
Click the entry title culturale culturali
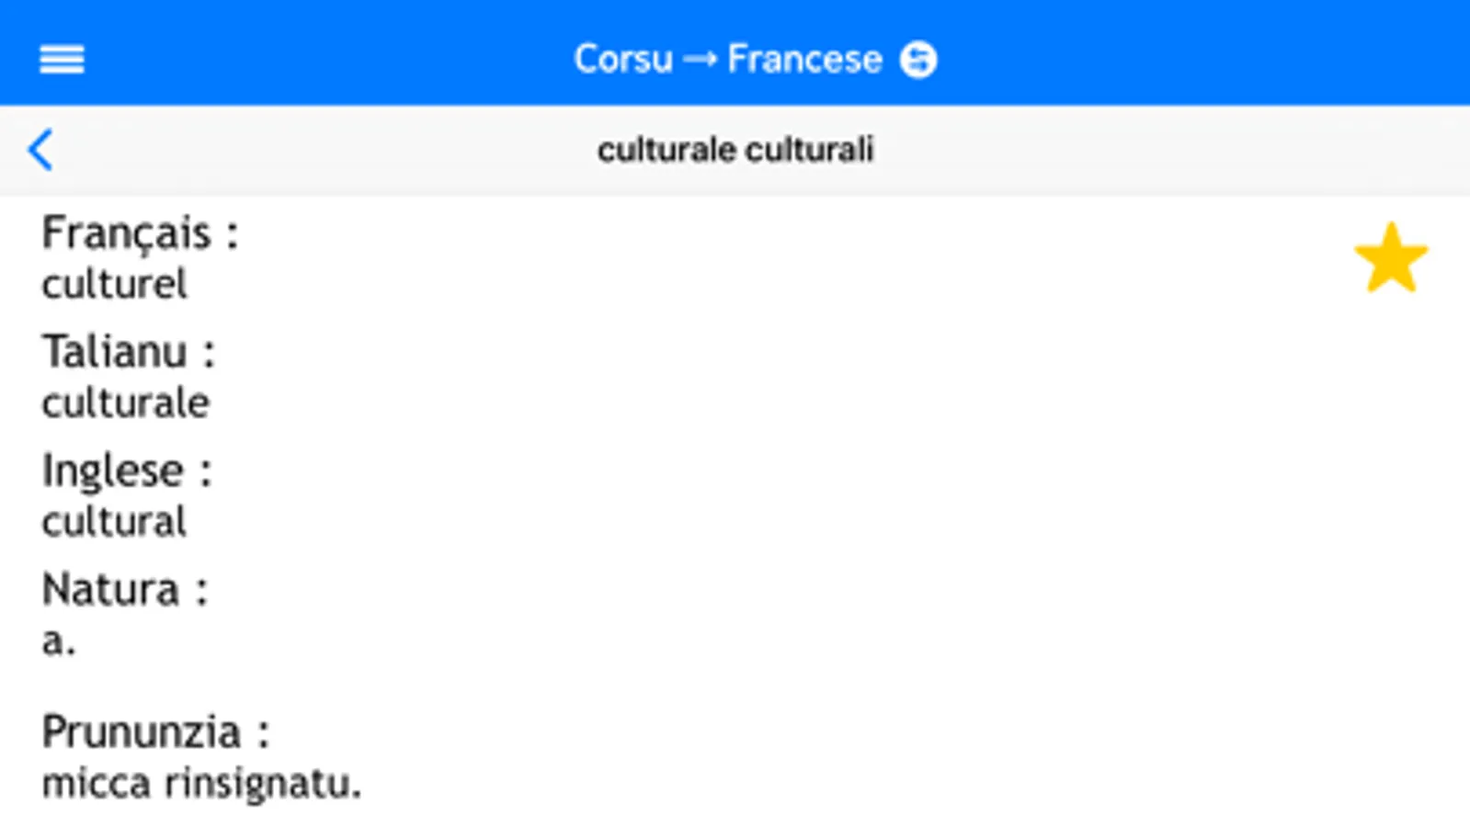[735, 150]
